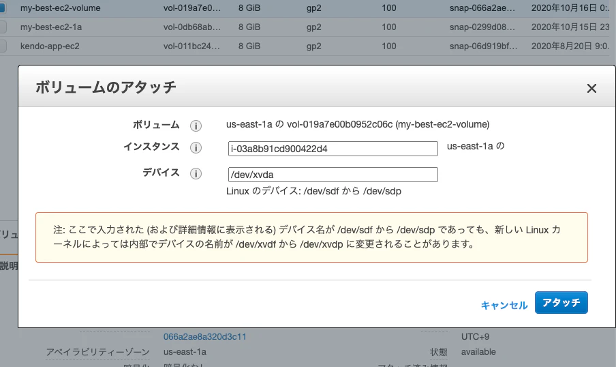Click the Linux device hint text
Image resolution: width=616 pixels, height=367 pixels.
pos(313,191)
